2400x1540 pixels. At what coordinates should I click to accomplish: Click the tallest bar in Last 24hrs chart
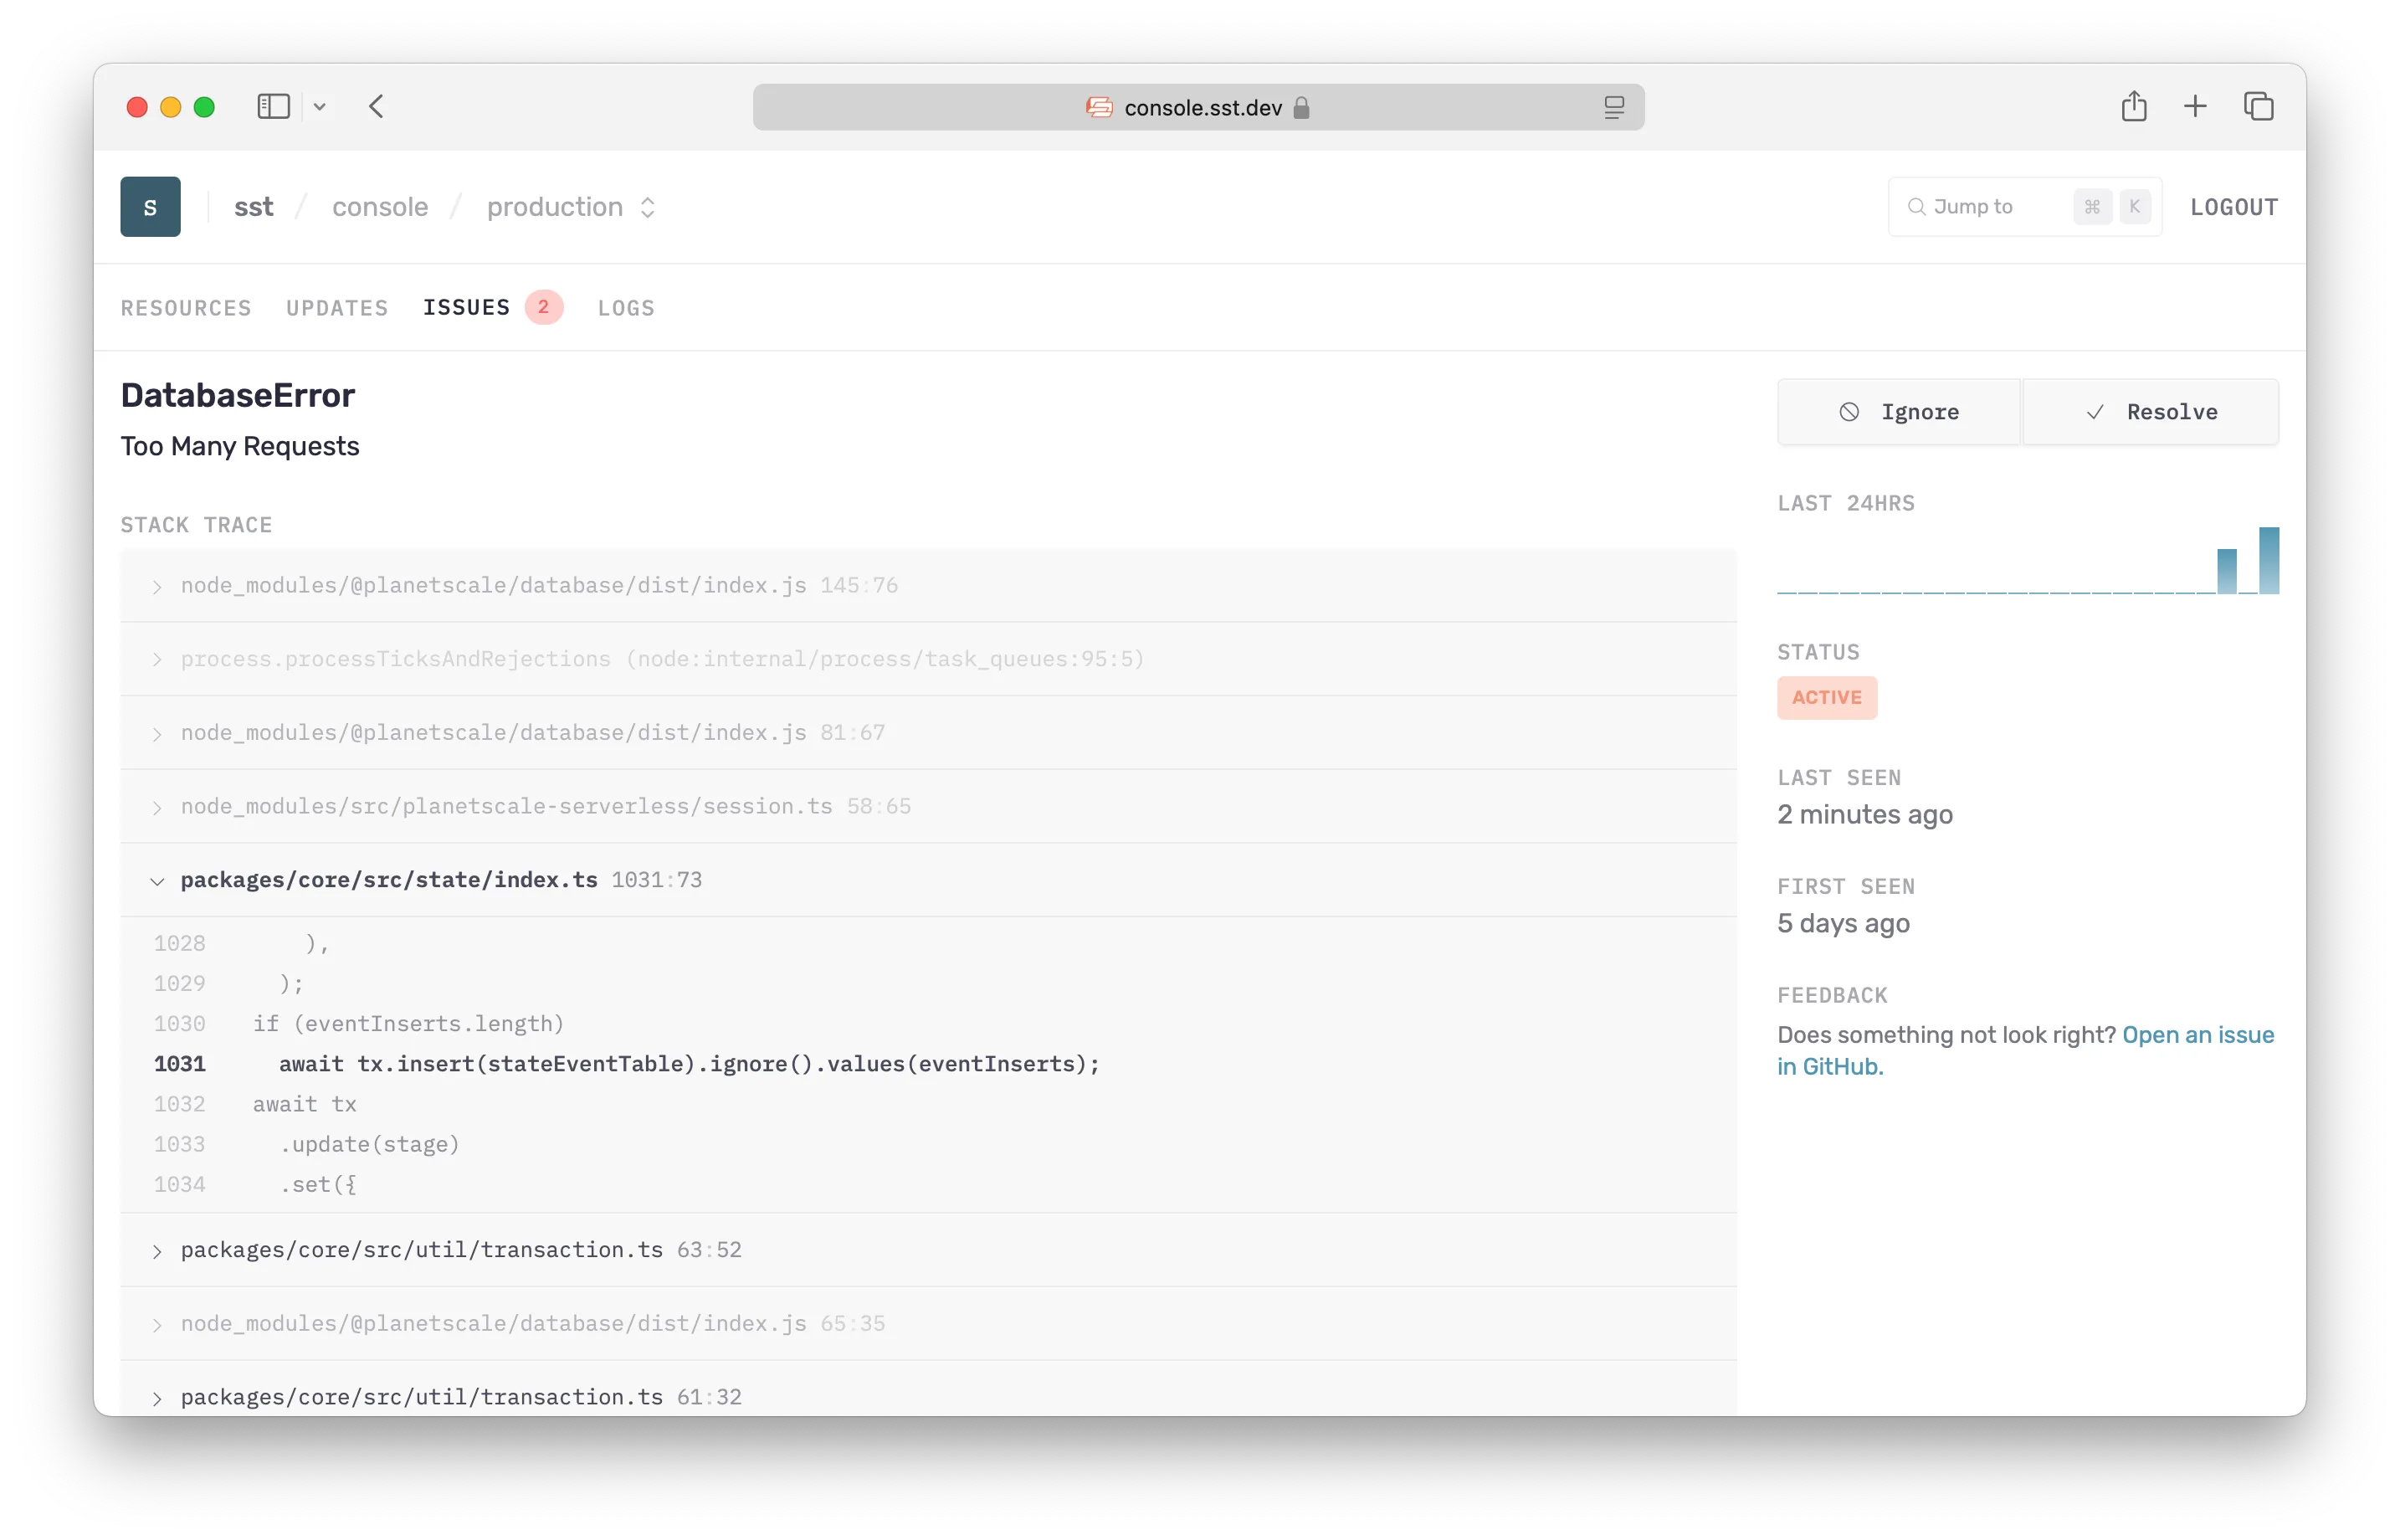2268,560
